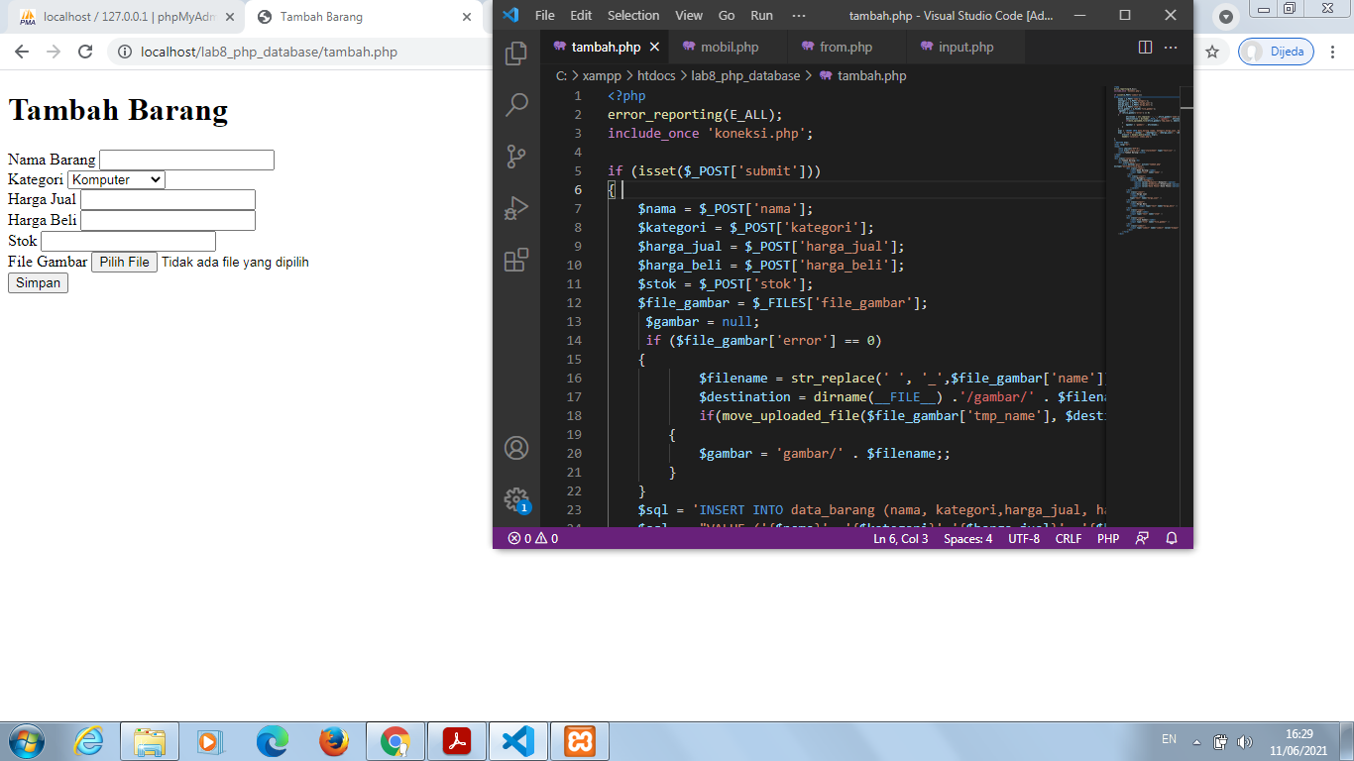
Task: Switch to the mobil.php editor tab
Action: tap(729, 47)
